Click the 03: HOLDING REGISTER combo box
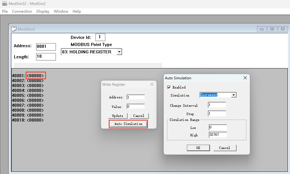Screen dimensions: 290x174 click(91, 52)
